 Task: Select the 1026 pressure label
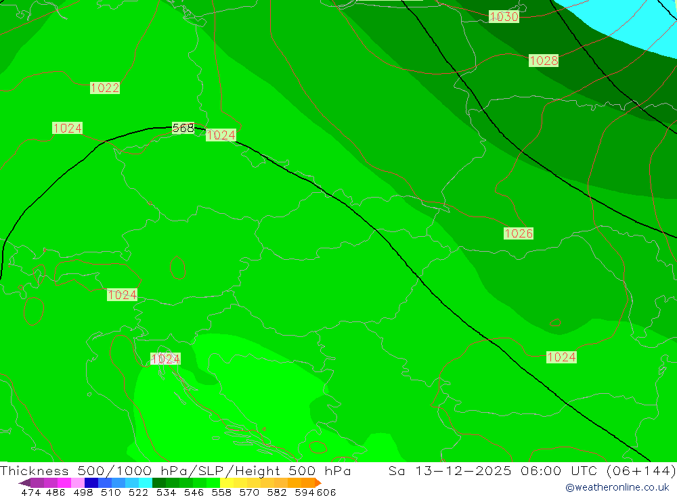519,233
